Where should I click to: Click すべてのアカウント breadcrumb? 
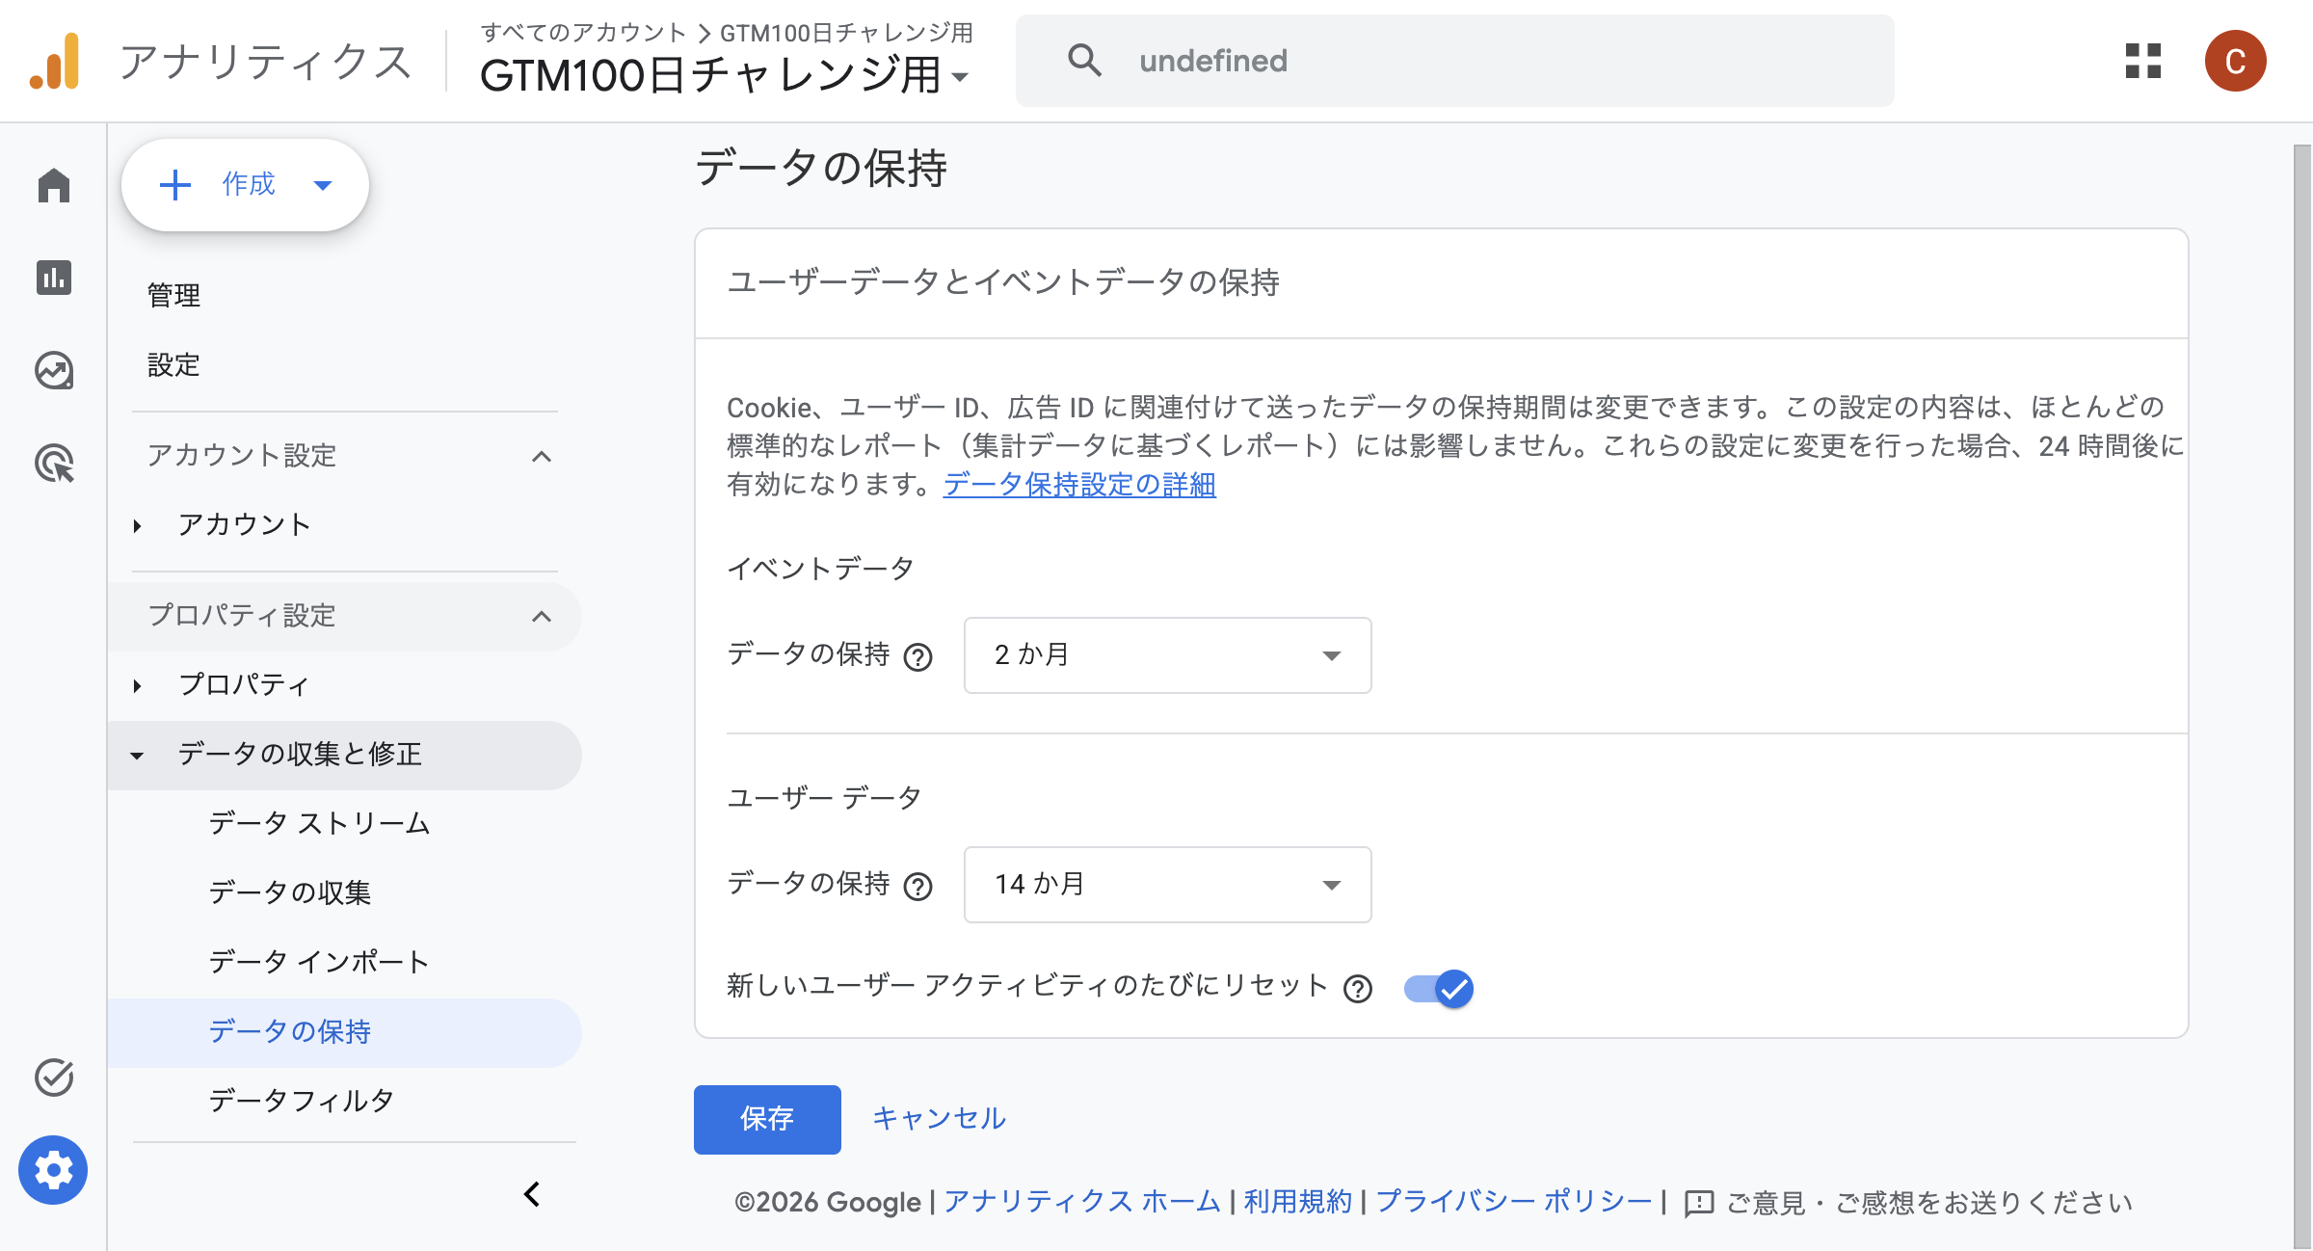(x=583, y=33)
